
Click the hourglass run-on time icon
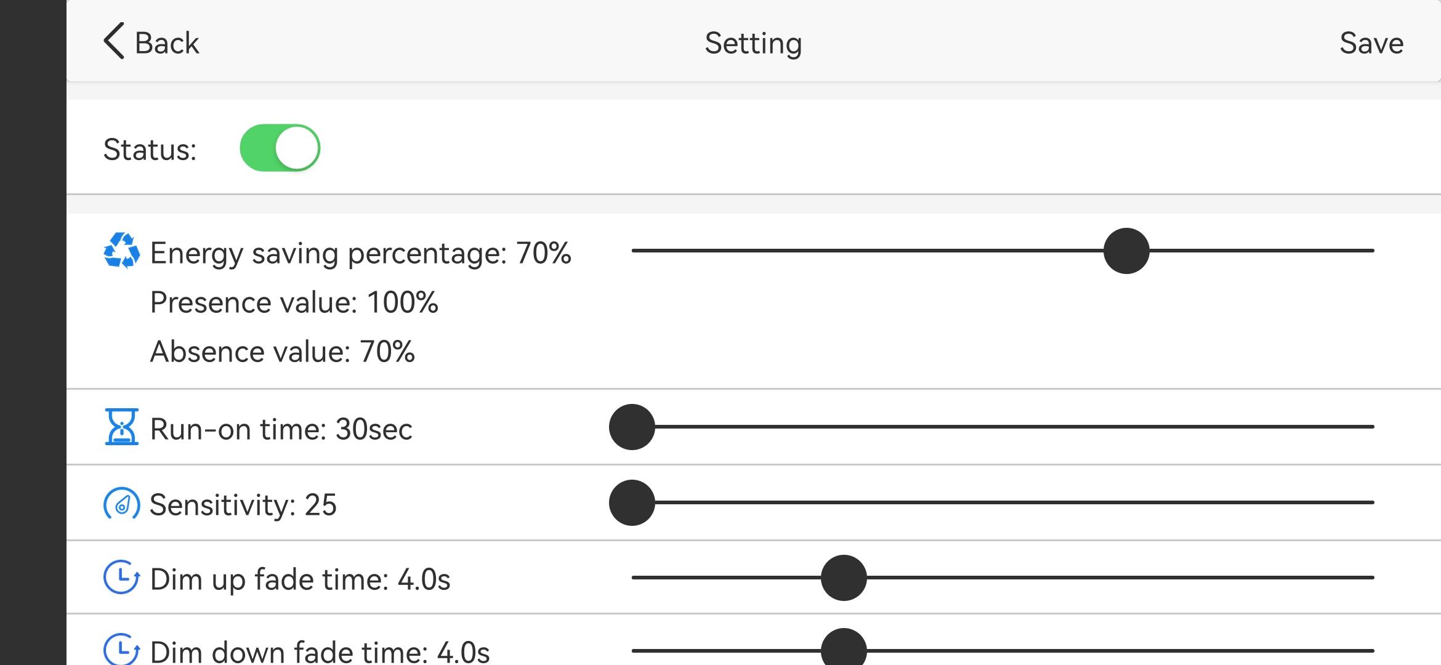pos(121,427)
